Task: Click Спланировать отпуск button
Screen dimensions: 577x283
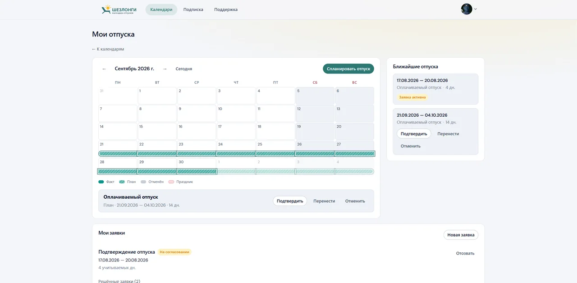Action: pyautogui.click(x=348, y=69)
